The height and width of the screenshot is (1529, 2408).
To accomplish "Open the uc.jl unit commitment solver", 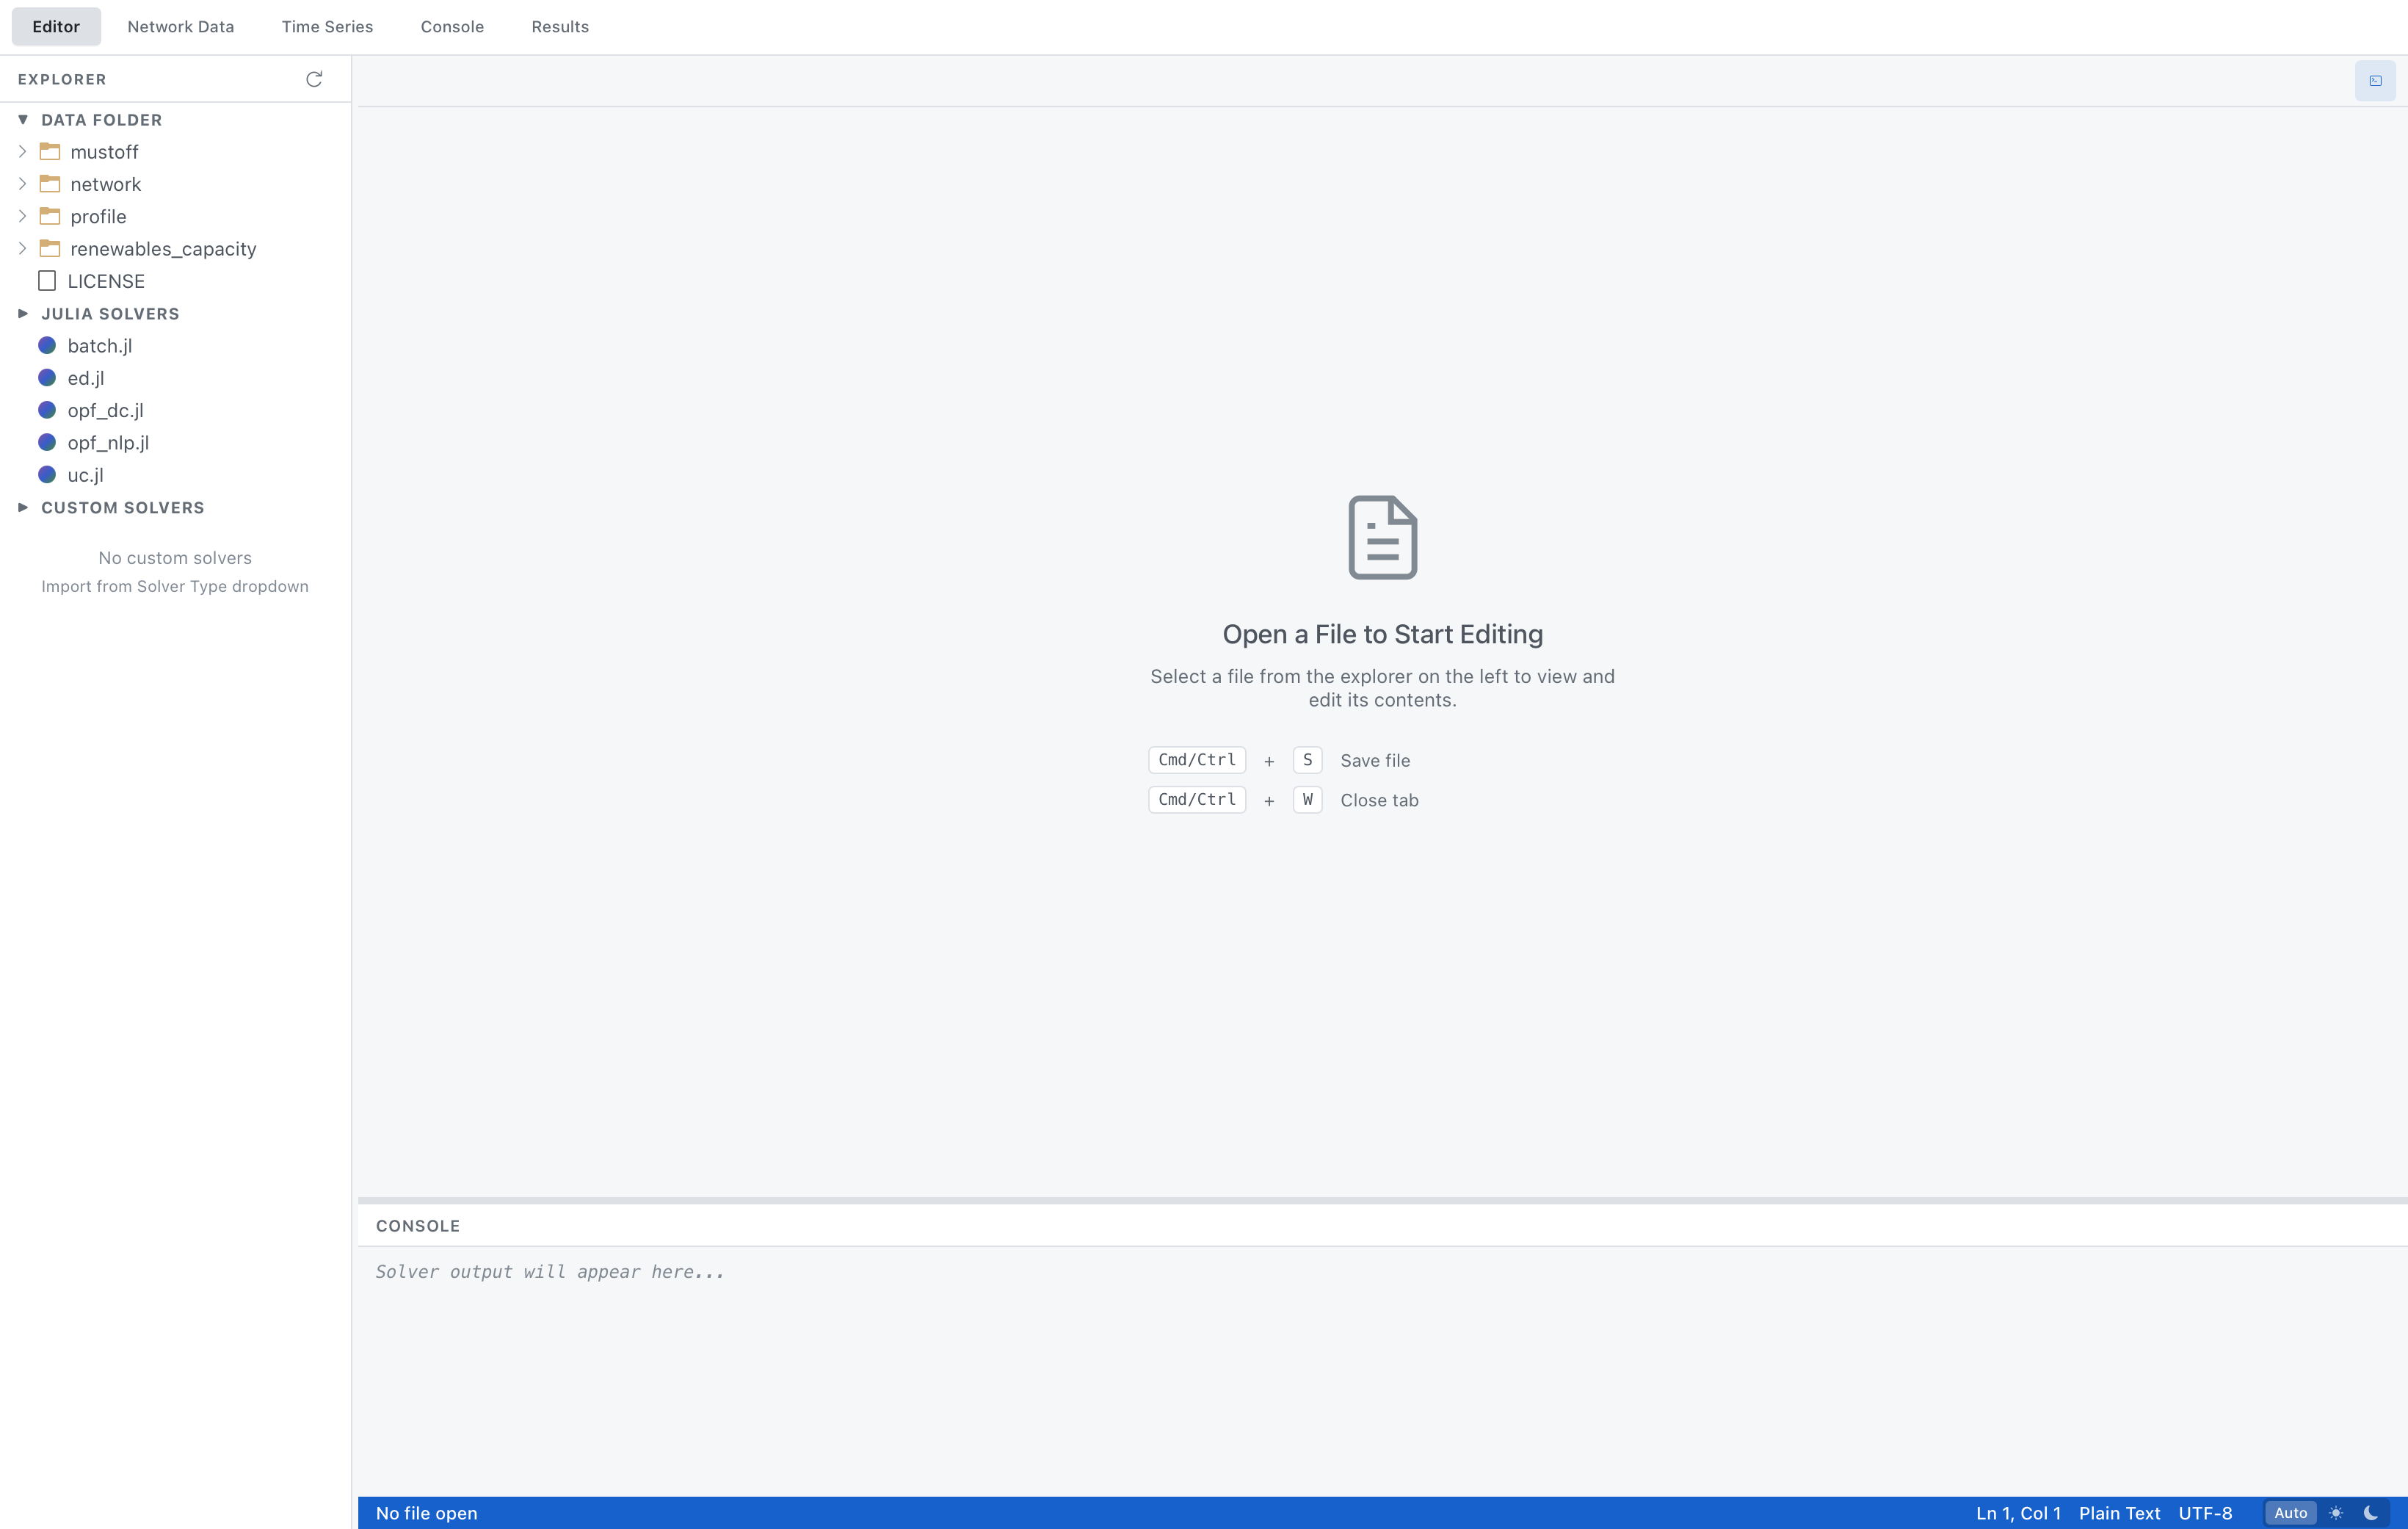I will pos(85,475).
